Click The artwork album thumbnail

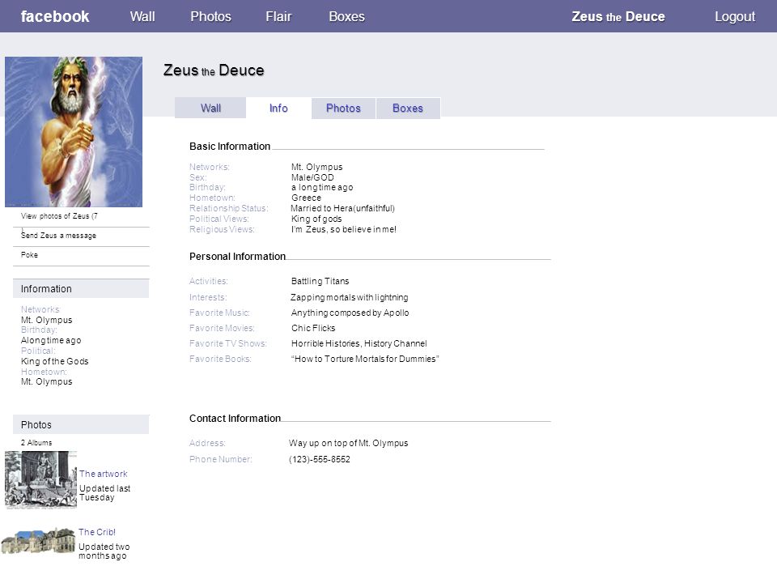tap(40, 480)
